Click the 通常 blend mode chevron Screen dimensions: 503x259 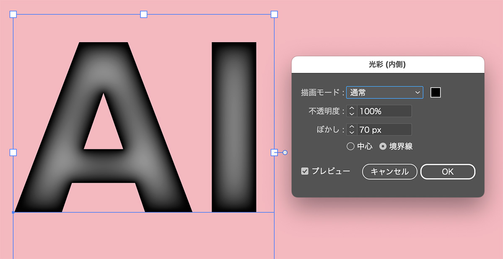417,92
